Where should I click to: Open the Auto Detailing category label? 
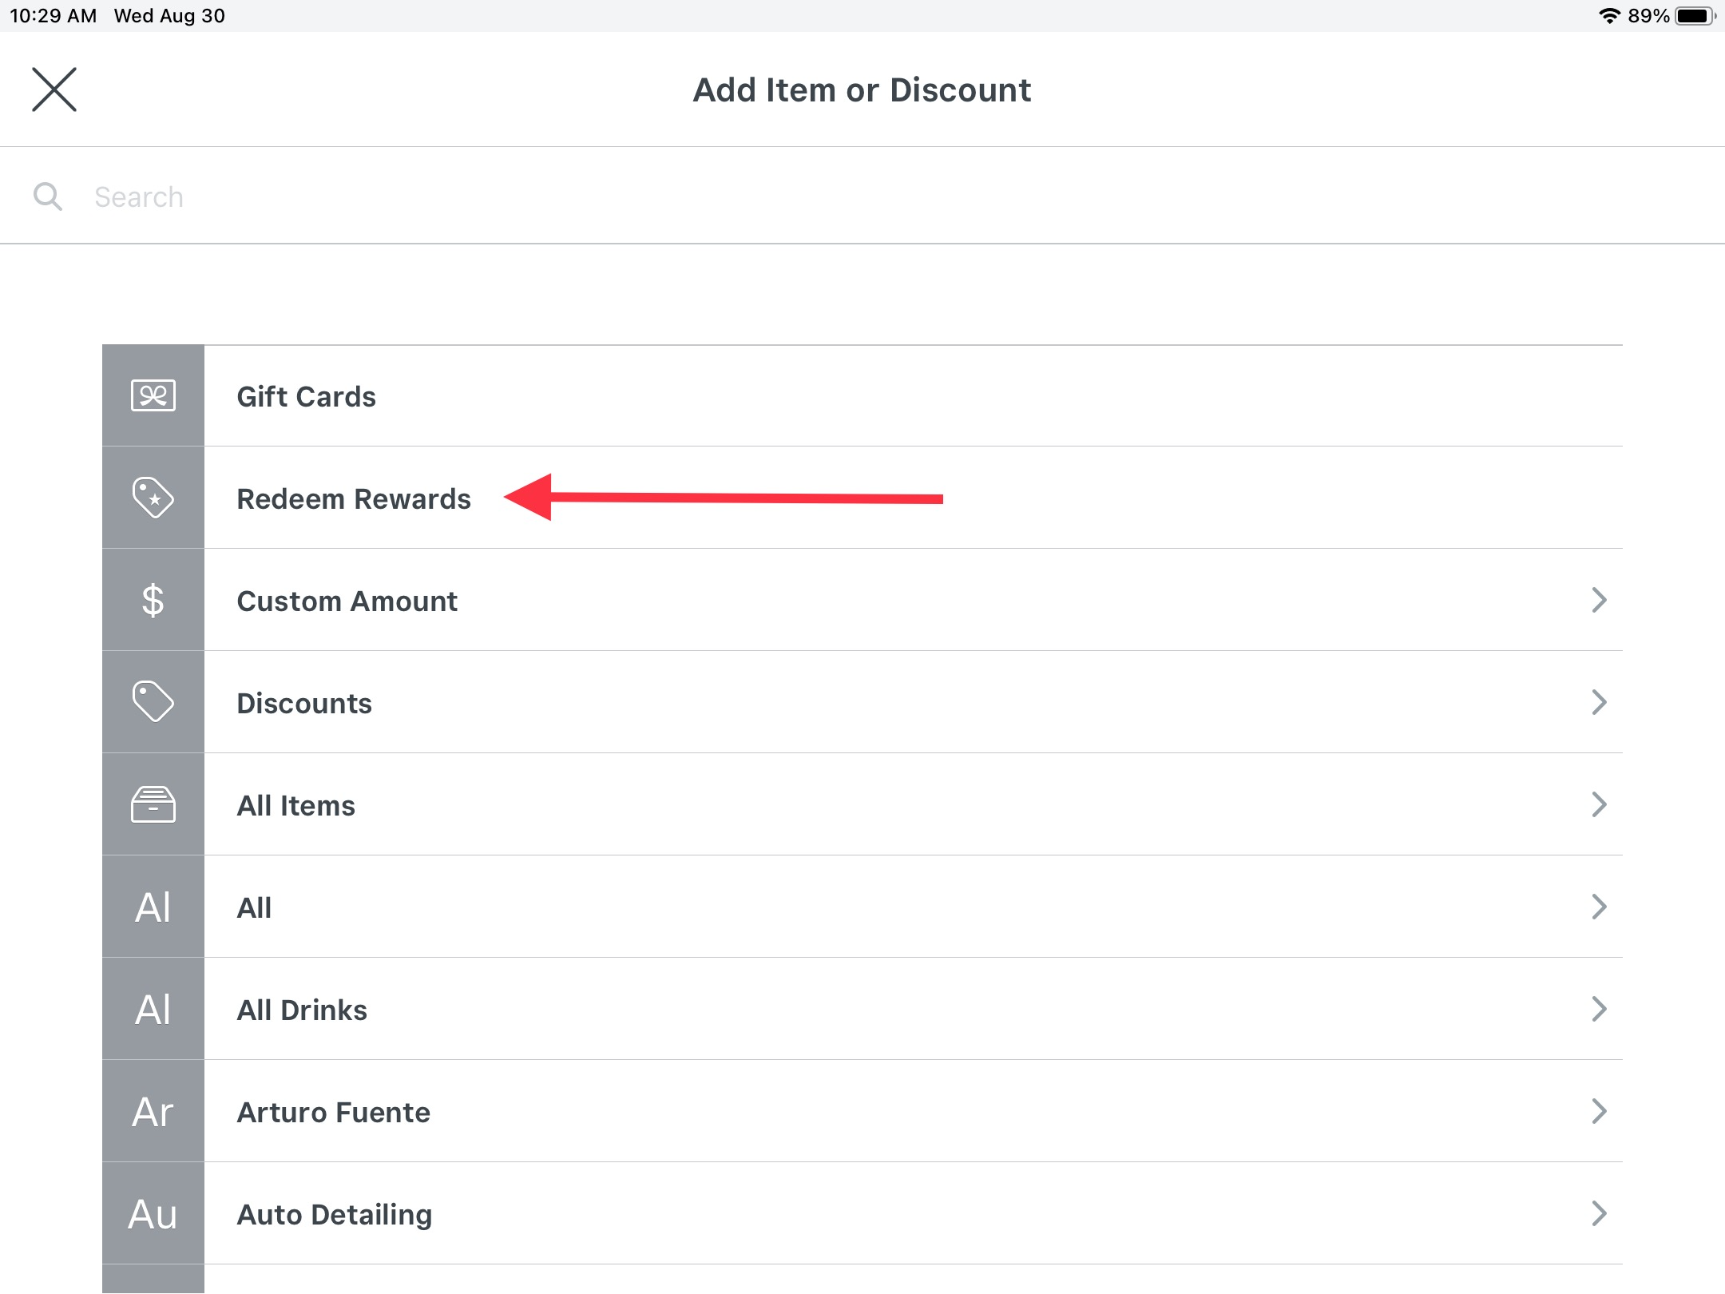tap(335, 1214)
